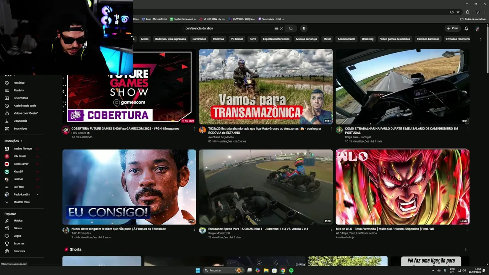Viewport: 489px width, 275px height.
Task: Select the Caminhões chip
Action: coord(199,39)
